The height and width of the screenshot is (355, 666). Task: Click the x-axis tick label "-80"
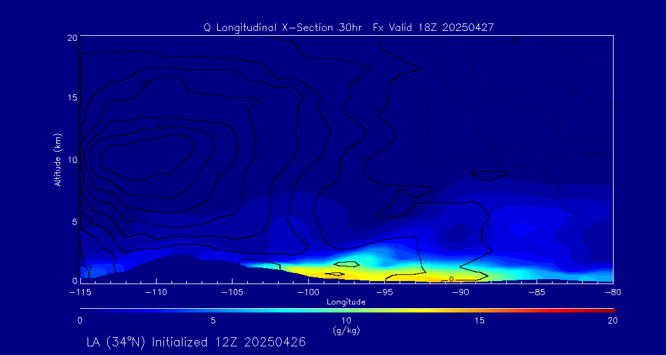(613, 293)
